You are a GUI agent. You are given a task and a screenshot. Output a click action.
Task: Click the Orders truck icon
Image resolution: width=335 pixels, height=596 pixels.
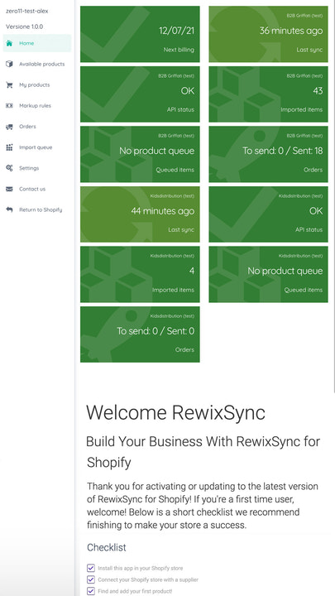coord(9,127)
